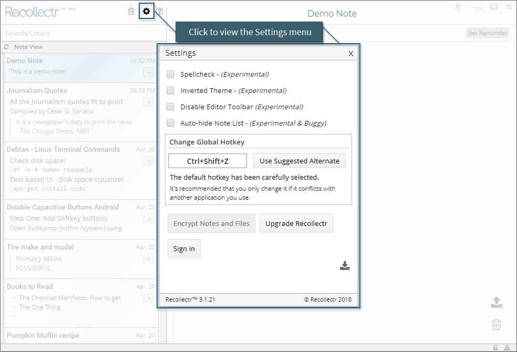Click the Note View header
This screenshot has height=352, width=517.
tap(28, 47)
